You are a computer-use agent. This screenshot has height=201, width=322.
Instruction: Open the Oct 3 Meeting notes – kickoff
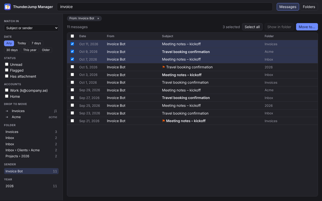(182, 75)
